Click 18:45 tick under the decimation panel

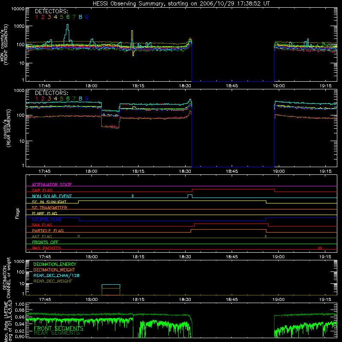coord(232,300)
